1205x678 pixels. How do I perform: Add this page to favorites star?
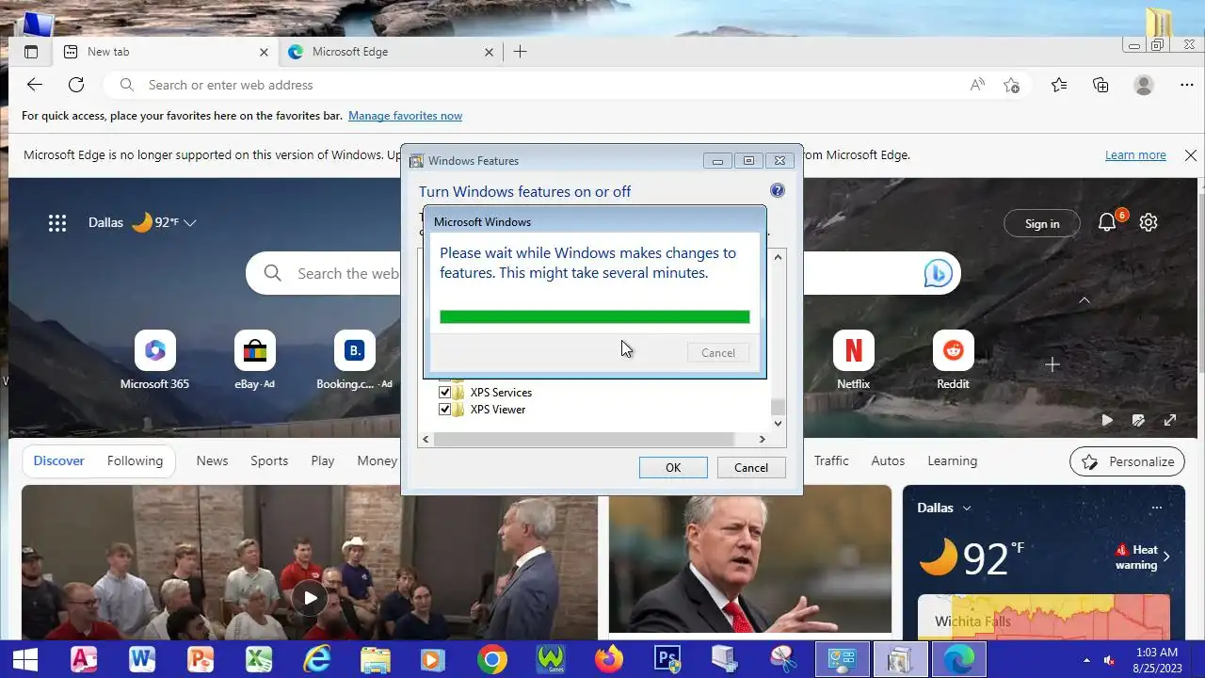click(1012, 85)
